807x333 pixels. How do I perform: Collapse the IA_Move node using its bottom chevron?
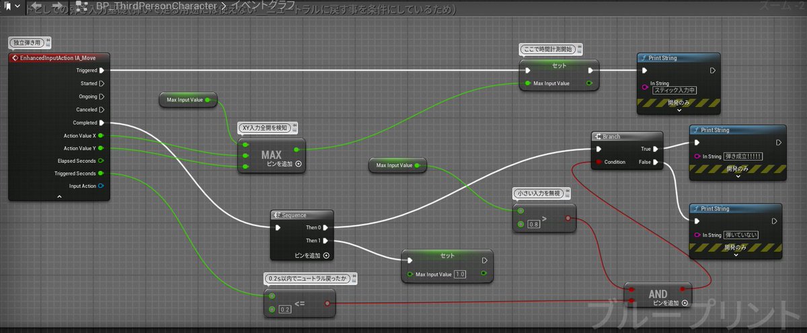click(59, 196)
